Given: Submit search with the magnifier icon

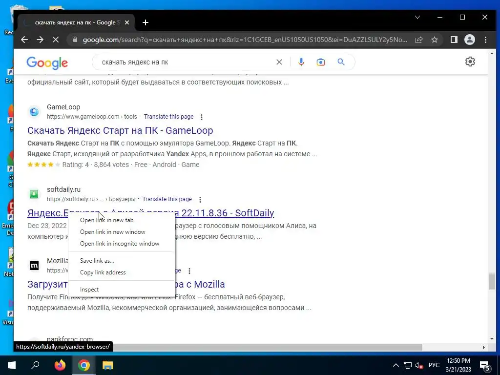Looking at the screenshot, I should click(341, 62).
